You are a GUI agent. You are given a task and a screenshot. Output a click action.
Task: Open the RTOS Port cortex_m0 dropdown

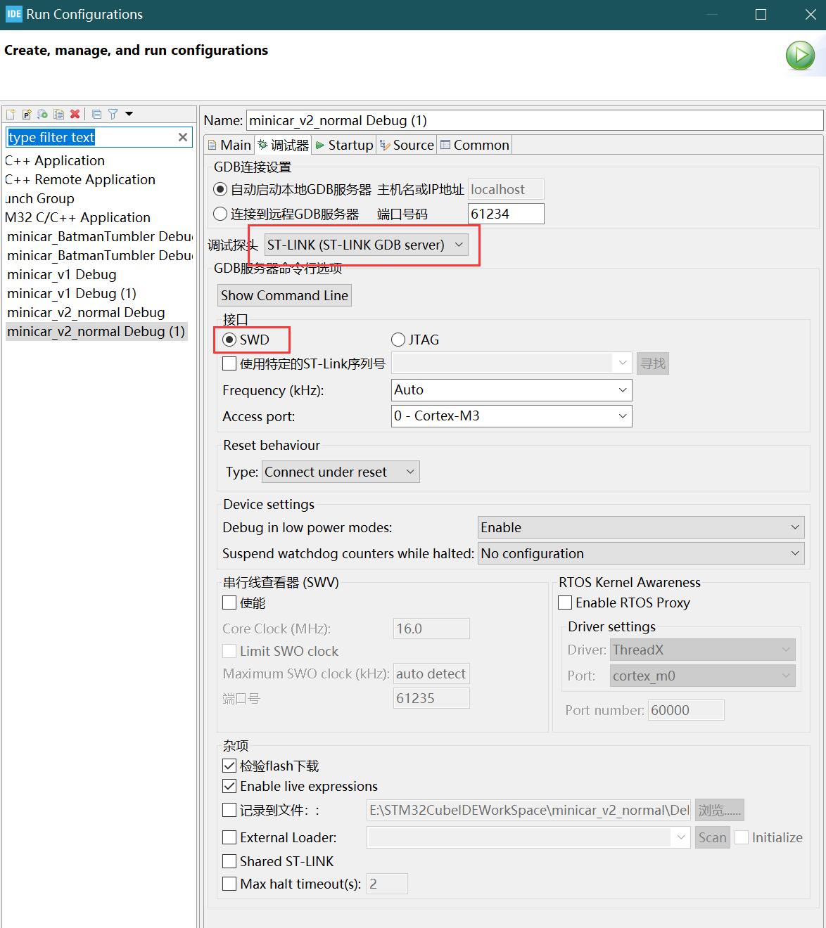[702, 676]
